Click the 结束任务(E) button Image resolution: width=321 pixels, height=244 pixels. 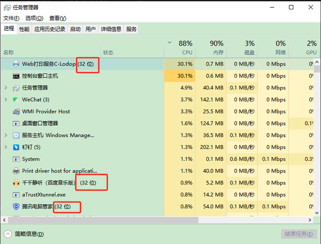click(x=299, y=234)
